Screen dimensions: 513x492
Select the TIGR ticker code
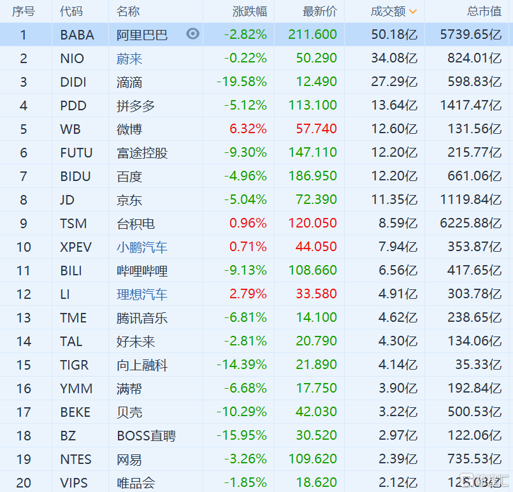(x=75, y=365)
